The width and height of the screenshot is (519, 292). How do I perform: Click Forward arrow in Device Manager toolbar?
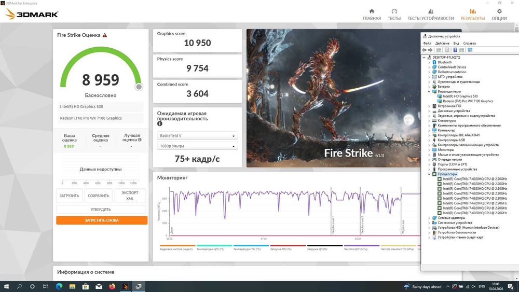click(x=430, y=50)
